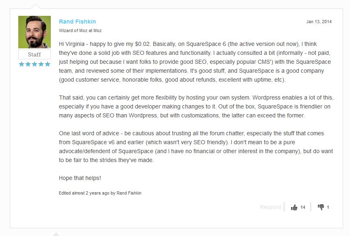Click the Jan 13, 2014 post date
The image size is (350, 236).
tap(319, 22)
